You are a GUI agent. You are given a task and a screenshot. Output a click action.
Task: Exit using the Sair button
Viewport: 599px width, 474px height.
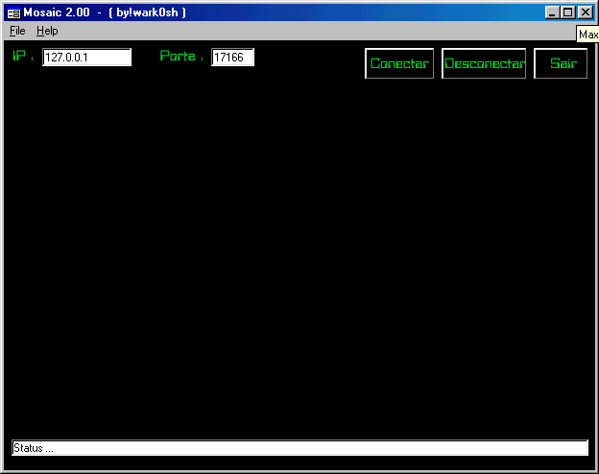[x=562, y=63]
